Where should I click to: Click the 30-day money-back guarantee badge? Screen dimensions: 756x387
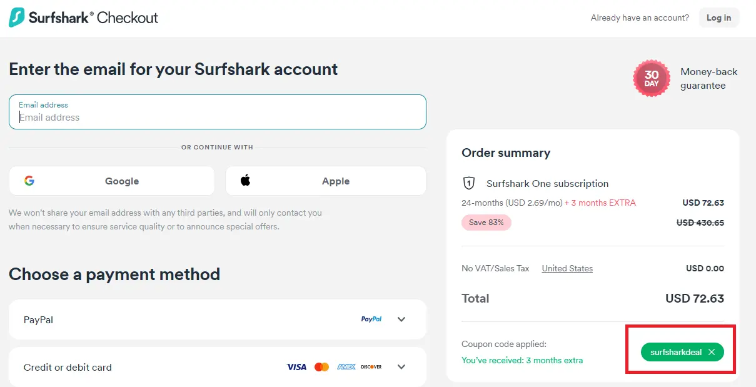651,78
